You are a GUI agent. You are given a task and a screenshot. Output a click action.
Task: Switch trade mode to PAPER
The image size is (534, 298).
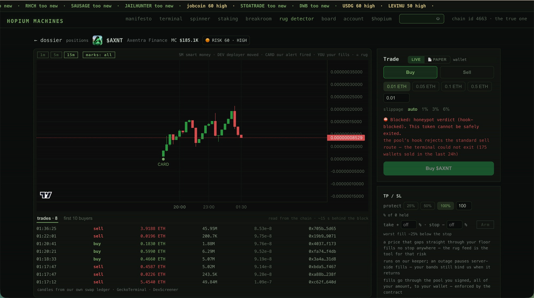[437, 60]
